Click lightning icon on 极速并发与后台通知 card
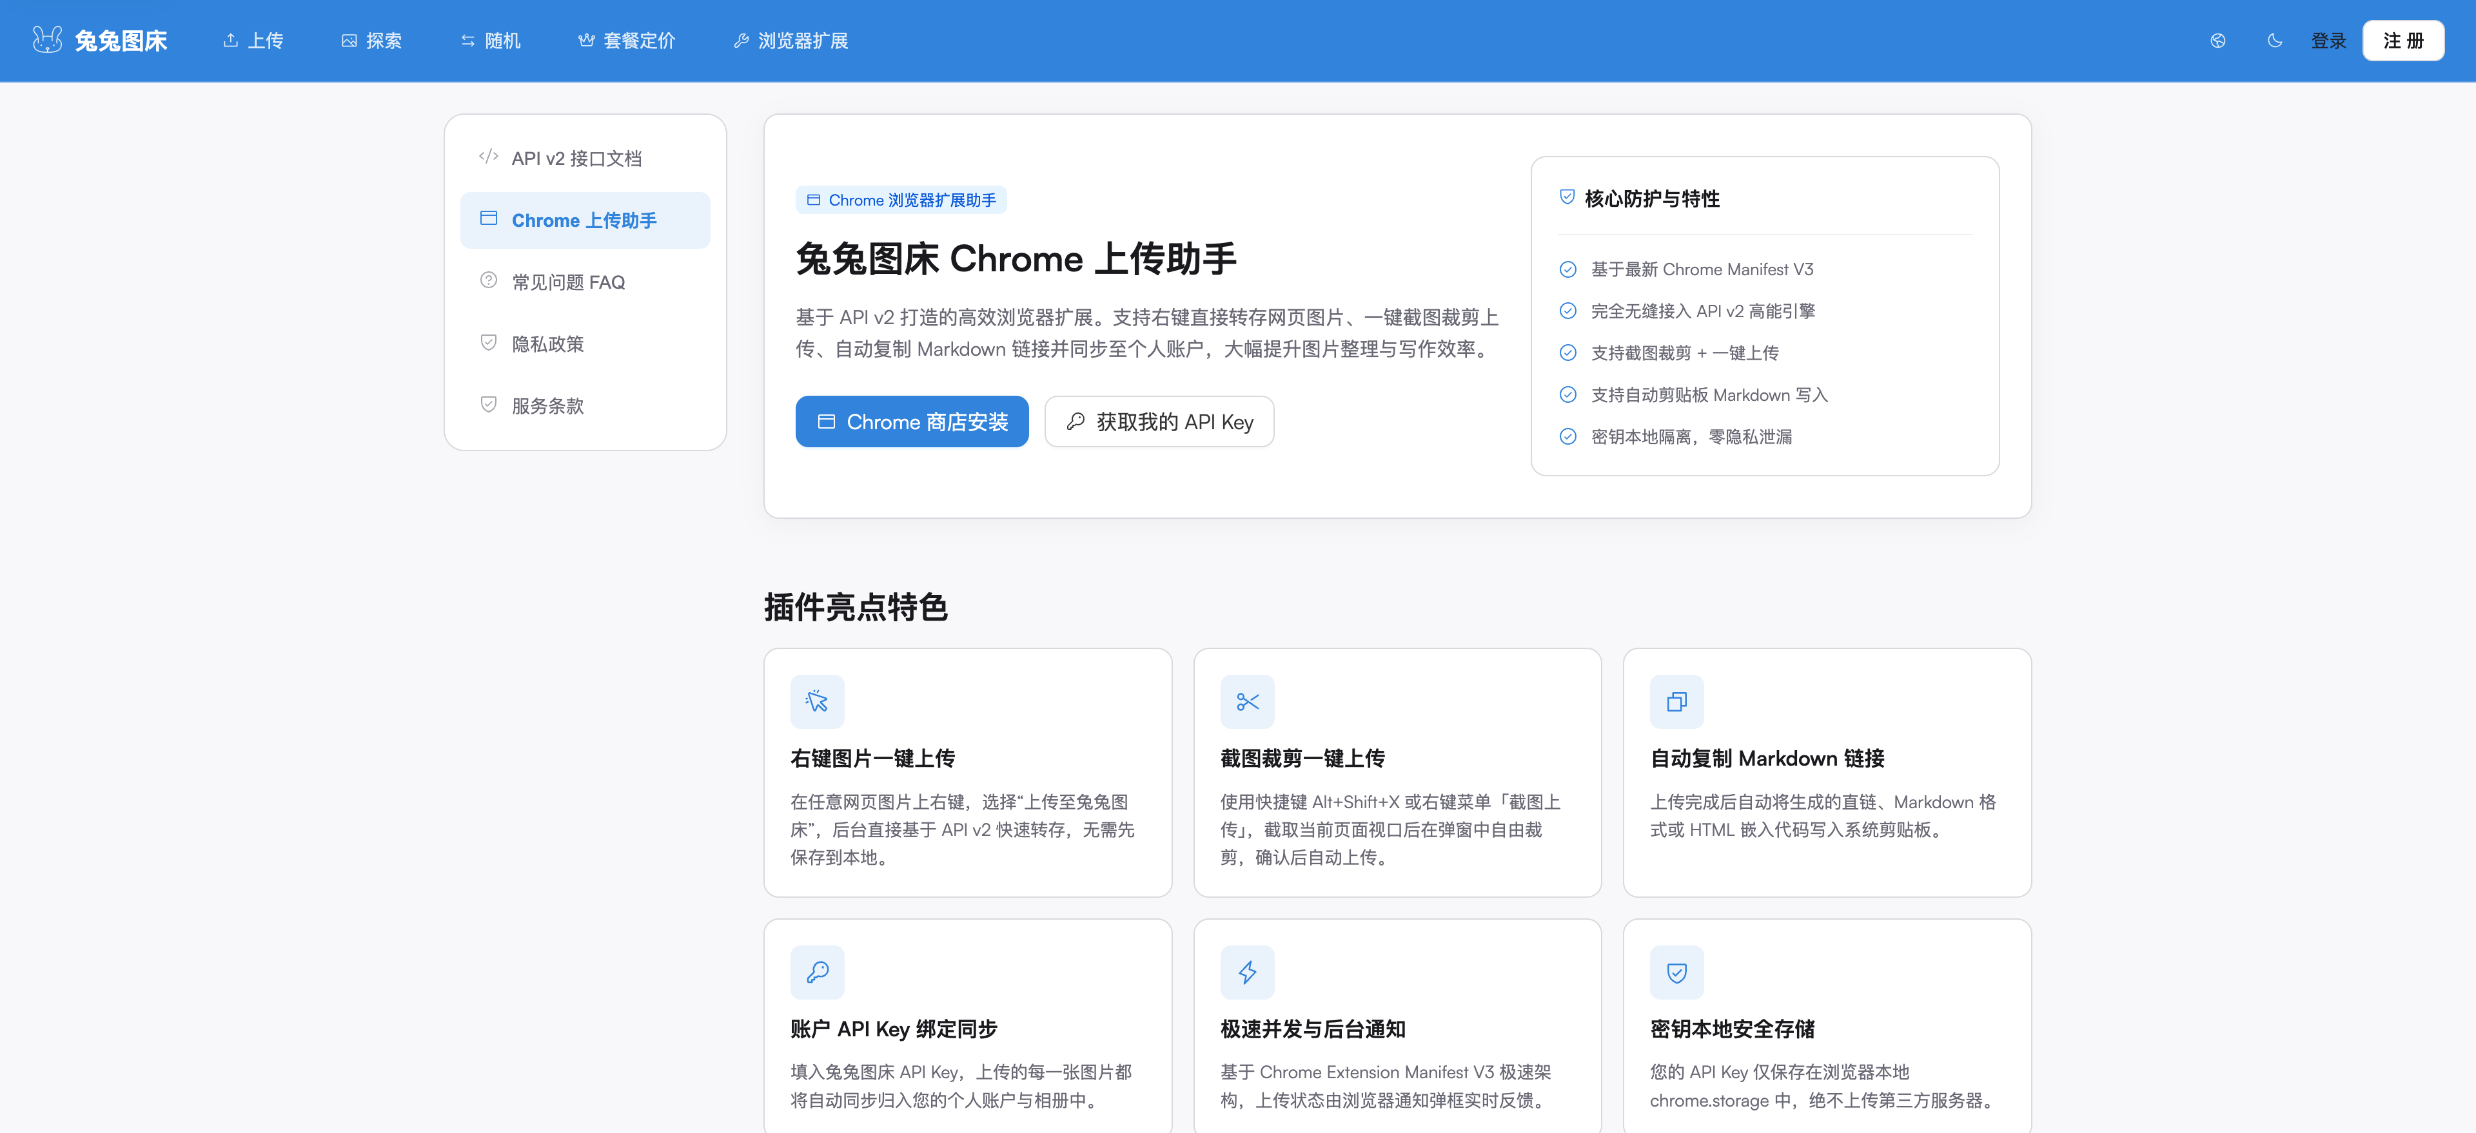2476x1133 pixels. 1246,973
